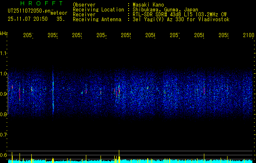Select the 3el Yagi(V) Az 330 antenna text
The image size is (256, 163).
(181, 20)
